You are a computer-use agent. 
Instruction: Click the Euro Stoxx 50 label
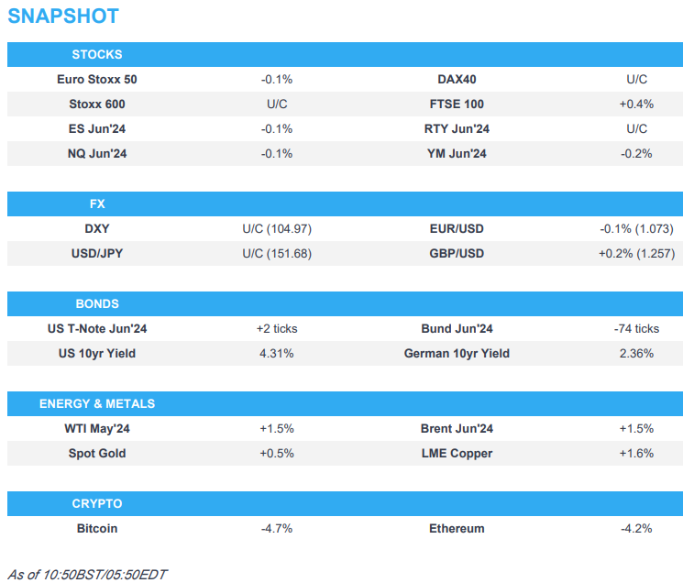(97, 80)
